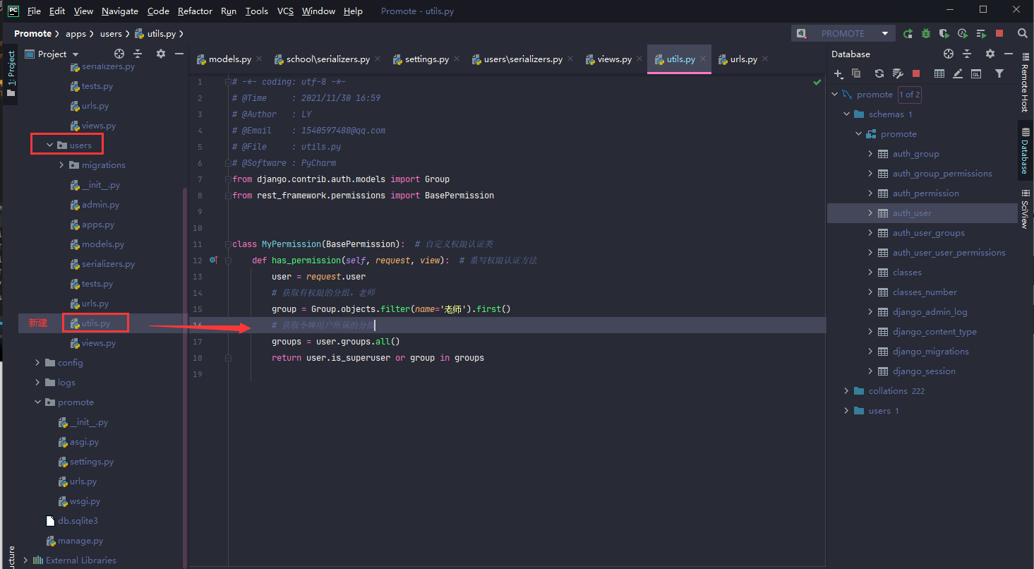Refresh the database with sync icon
Viewport: 1034px width, 569px height.
click(x=879, y=73)
